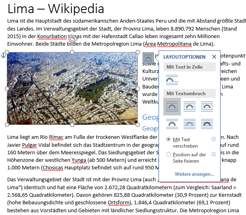Click the bottom-right resize handle of the image
The height and width of the screenshot is (215, 246).
click(x=138, y=125)
